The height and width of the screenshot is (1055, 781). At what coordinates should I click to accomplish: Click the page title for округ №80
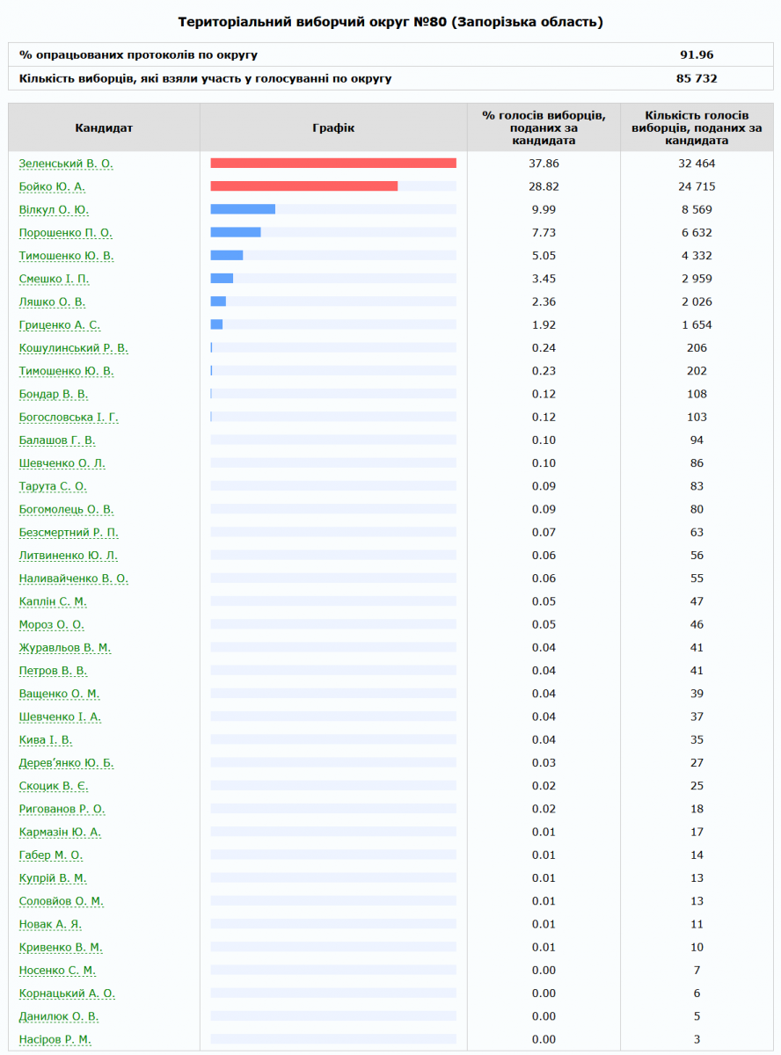[x=390, y=21]
